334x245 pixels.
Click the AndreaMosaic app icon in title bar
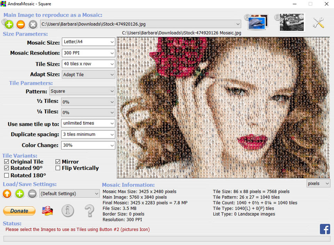tap(3, 3)
